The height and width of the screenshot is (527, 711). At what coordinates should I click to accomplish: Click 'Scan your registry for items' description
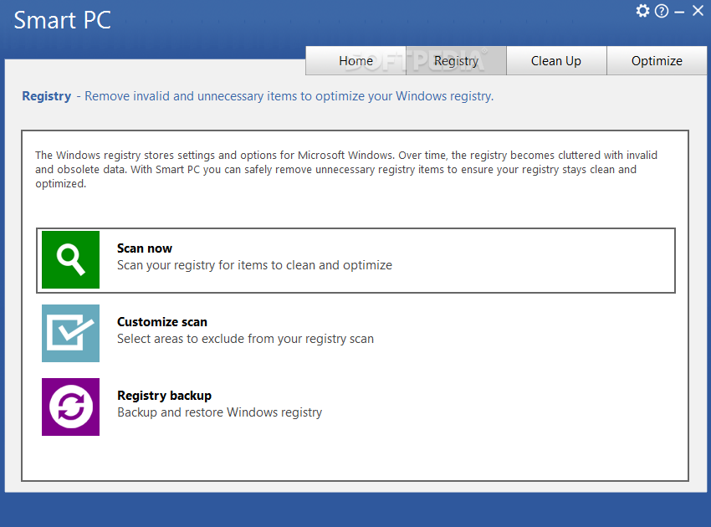click(254, 265)
